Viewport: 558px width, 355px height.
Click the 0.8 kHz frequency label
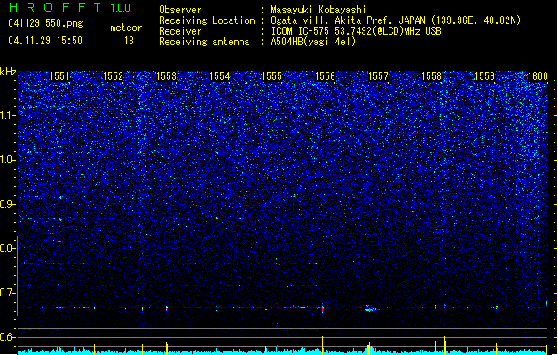click(7, 248)
